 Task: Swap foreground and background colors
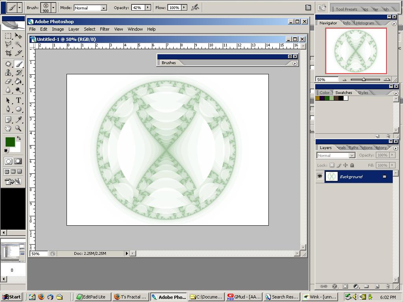[18, 138]
